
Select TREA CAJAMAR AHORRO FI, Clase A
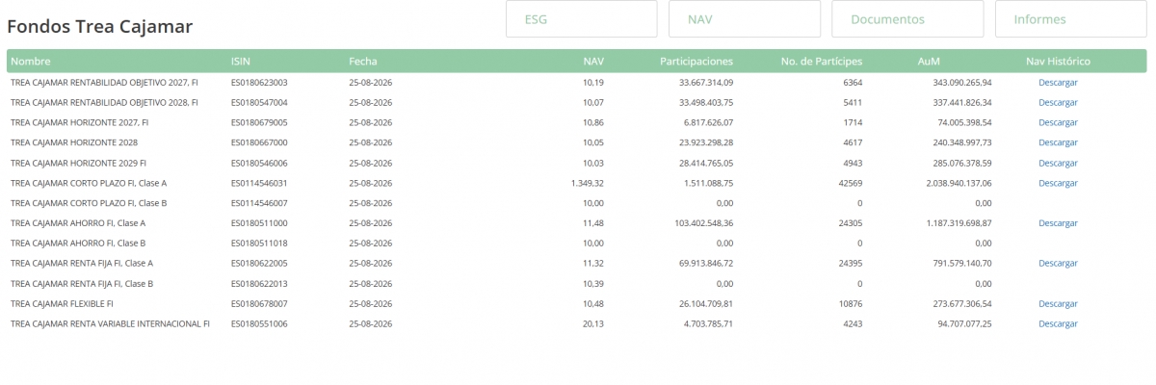tap(78, 223)
